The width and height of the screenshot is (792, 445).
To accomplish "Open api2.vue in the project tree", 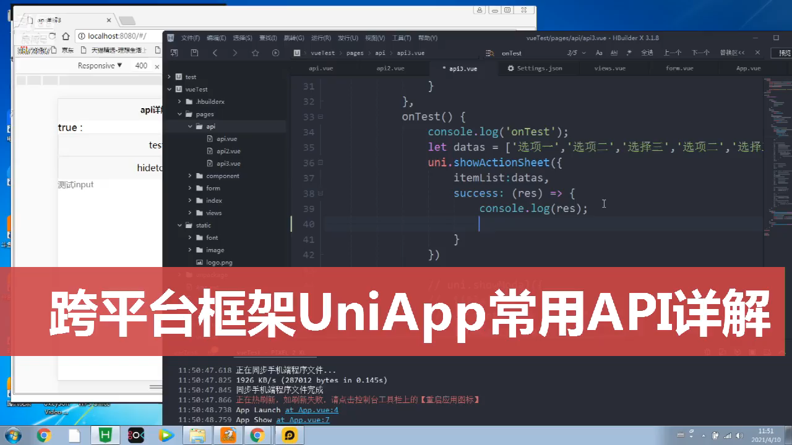I will [x=228, y=151].
